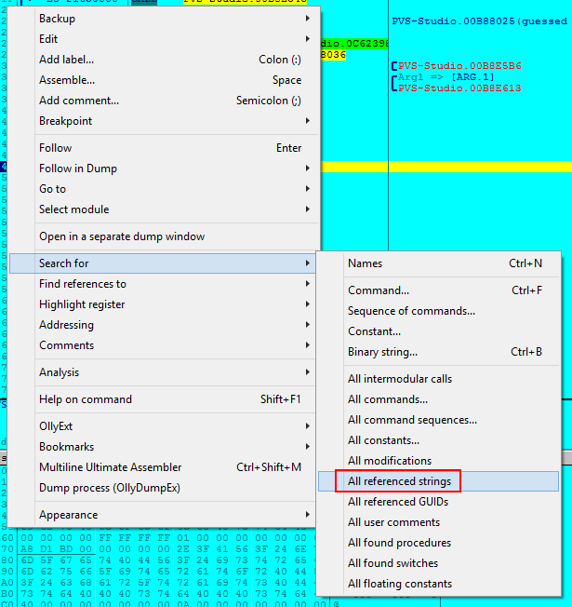Choose Dump process (OllyDumpEx)
572x607 pixels.
[x=164, y=488]
